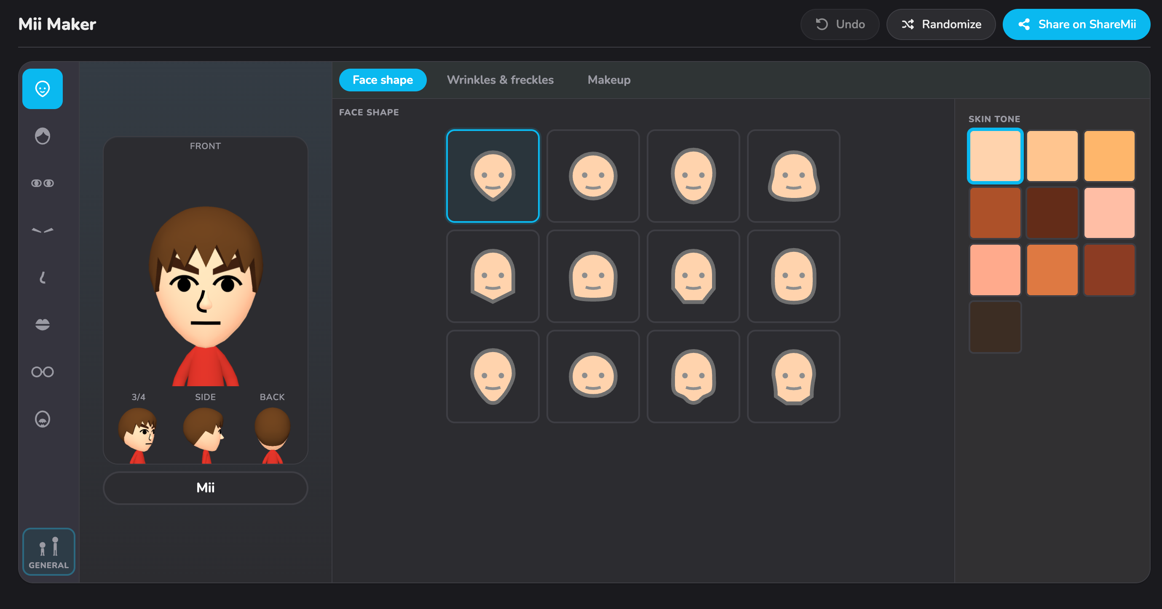Screen dimensions: 1162x609
Task: Switch to the Wrinkles & freckles tab
Action: [x=500, y=80]
